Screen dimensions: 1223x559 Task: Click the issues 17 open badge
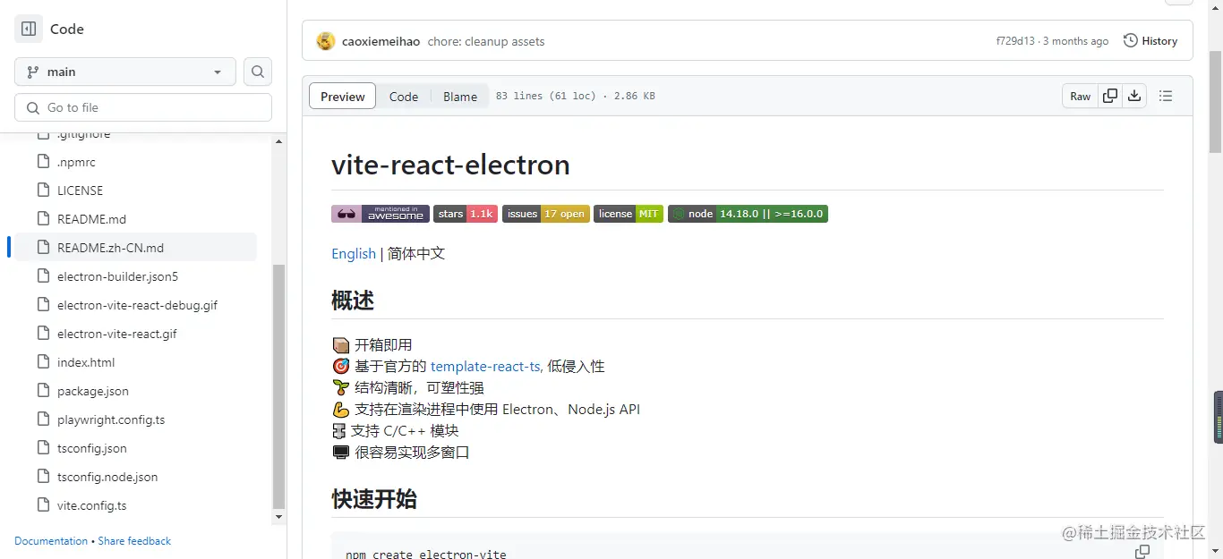tap(546, 214)
